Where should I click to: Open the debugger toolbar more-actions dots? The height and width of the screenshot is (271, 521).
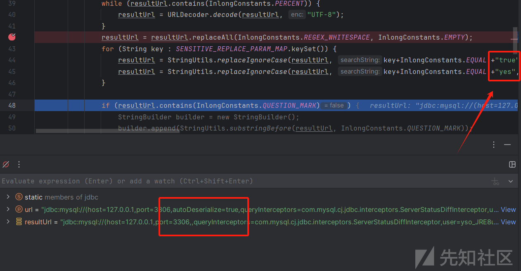coord(19,164)
